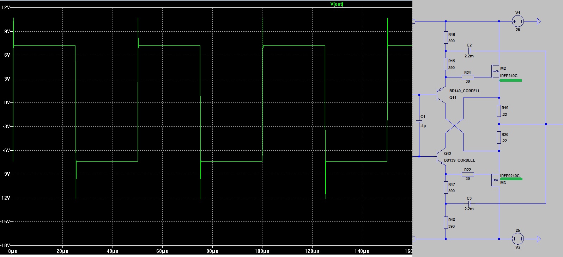Click the C3 capacitor symbol

(x=469, y=203)
